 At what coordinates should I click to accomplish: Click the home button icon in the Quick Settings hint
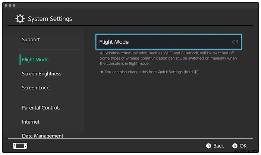196,72
